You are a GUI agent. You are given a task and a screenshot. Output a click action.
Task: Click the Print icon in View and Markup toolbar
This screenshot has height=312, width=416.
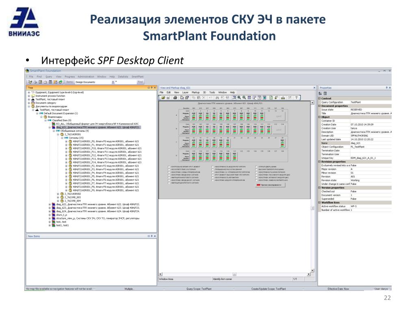click(175, 97)
